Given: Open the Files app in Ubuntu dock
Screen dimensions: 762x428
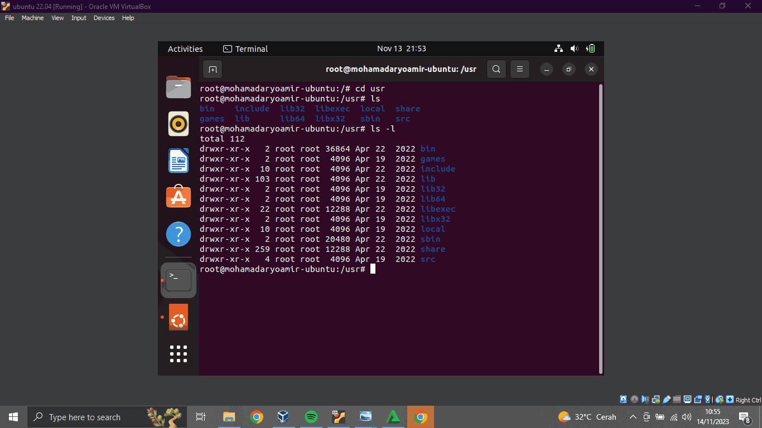Looking at the screenshot, I should 179,87.
